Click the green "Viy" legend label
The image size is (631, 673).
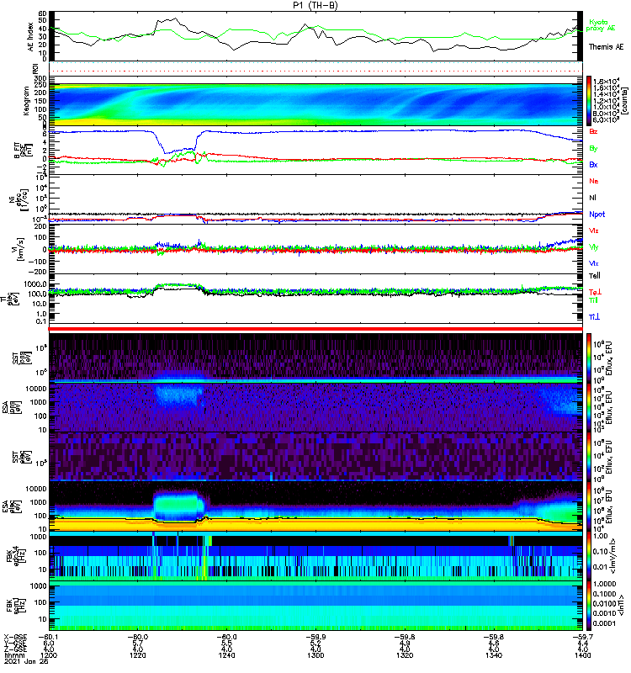click(x=594, y=247)
